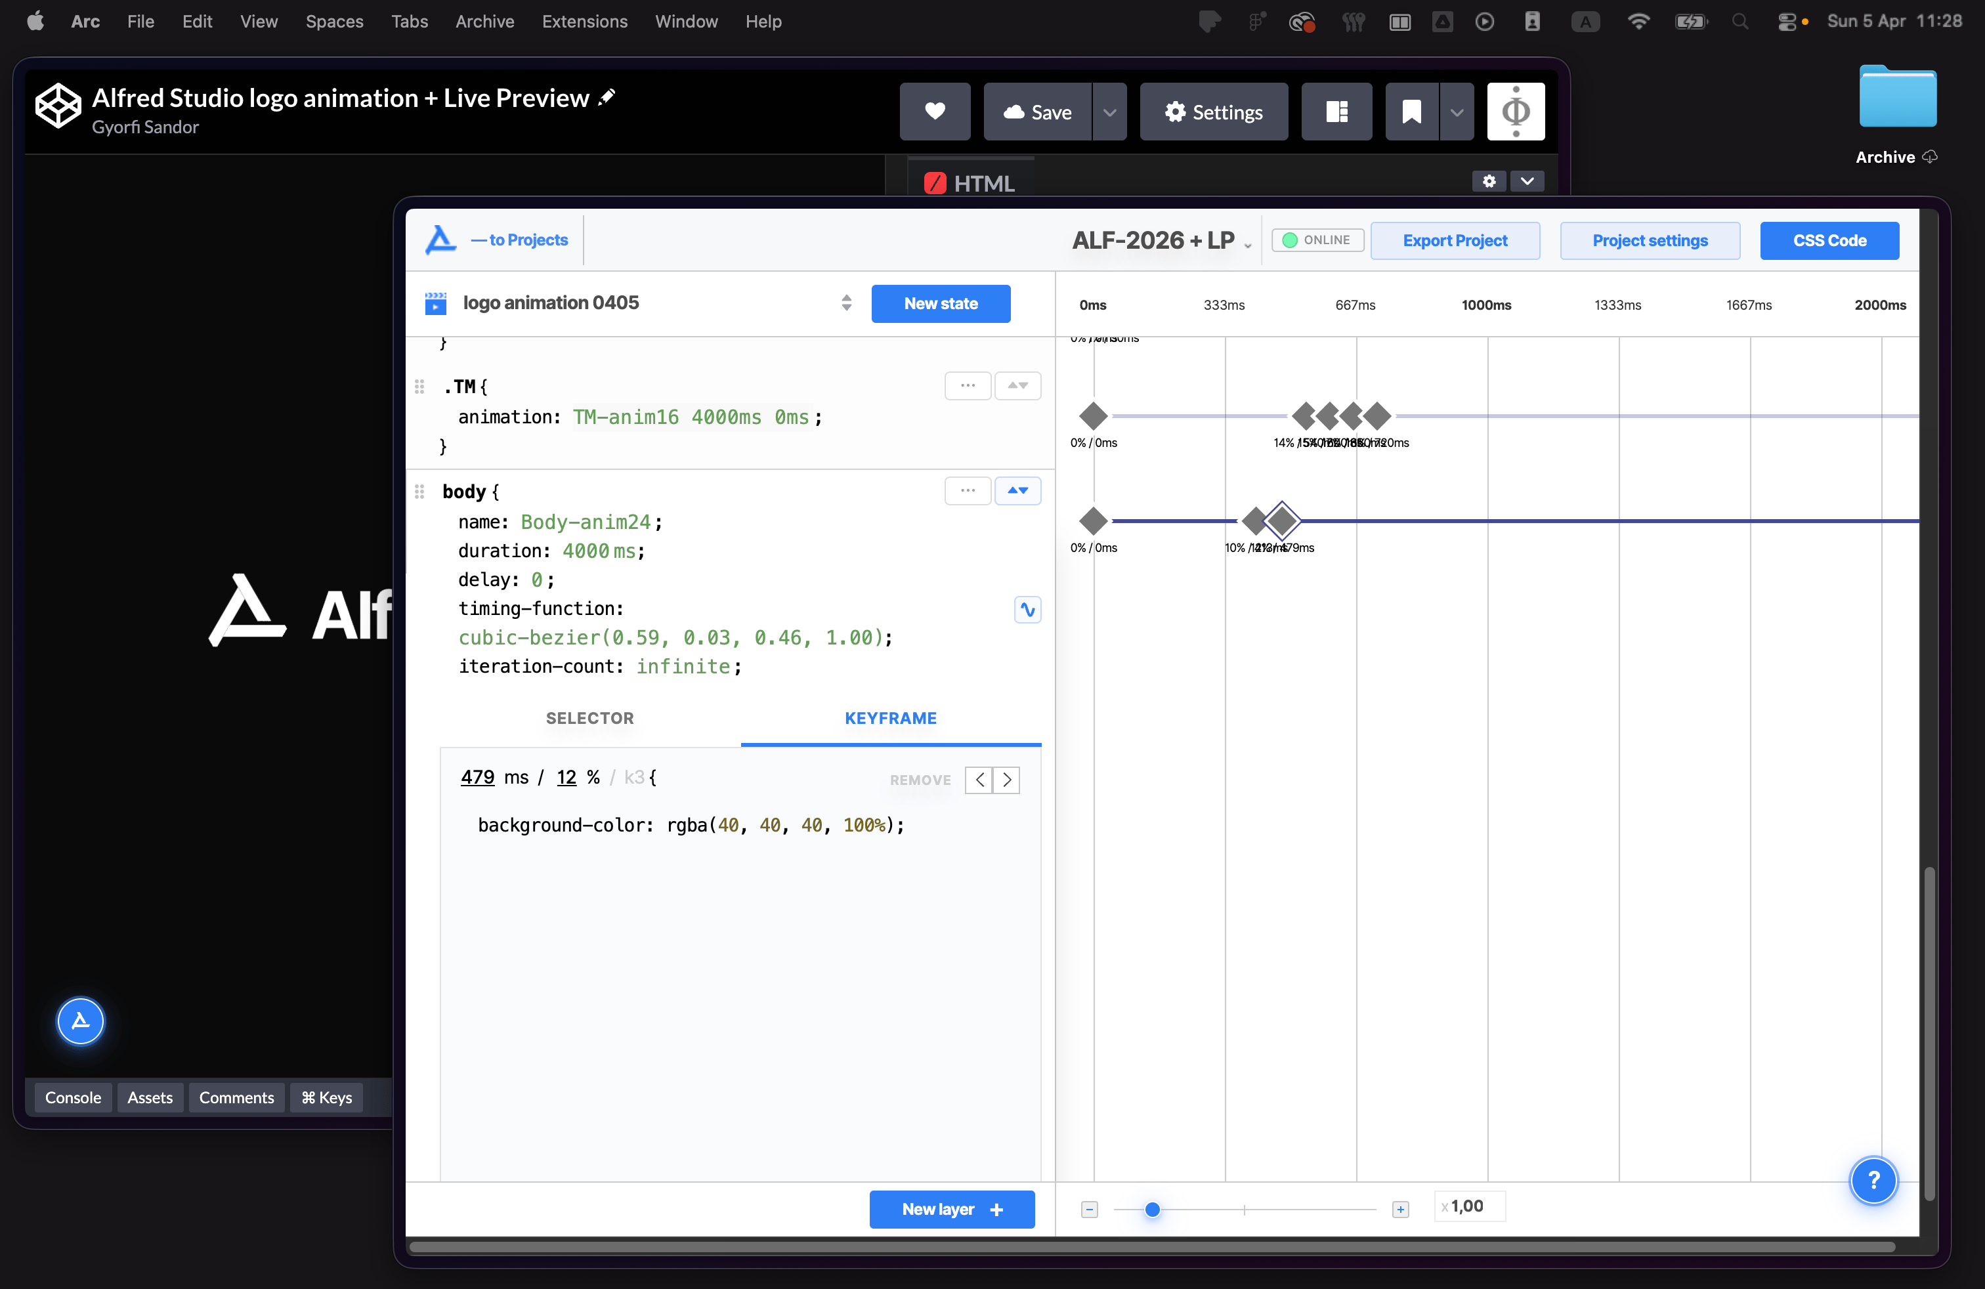Open Control Center in menu bar

point(1787,22)
